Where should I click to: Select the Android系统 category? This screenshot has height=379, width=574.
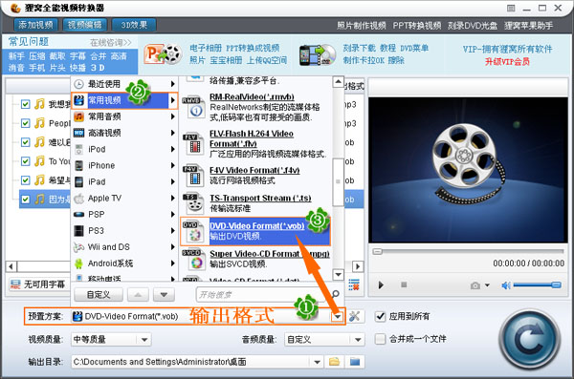(x=124, y=263)
